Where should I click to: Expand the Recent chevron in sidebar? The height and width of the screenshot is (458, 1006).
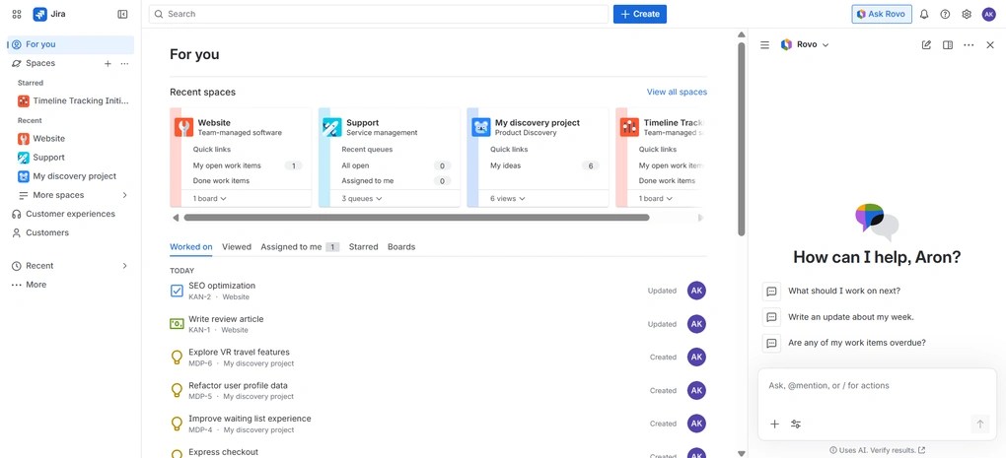pyautogui.click(x=124, y=266)
